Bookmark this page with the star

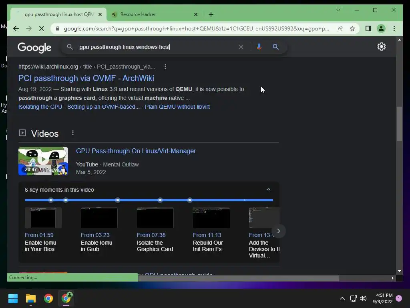click(x=352, y=28)
